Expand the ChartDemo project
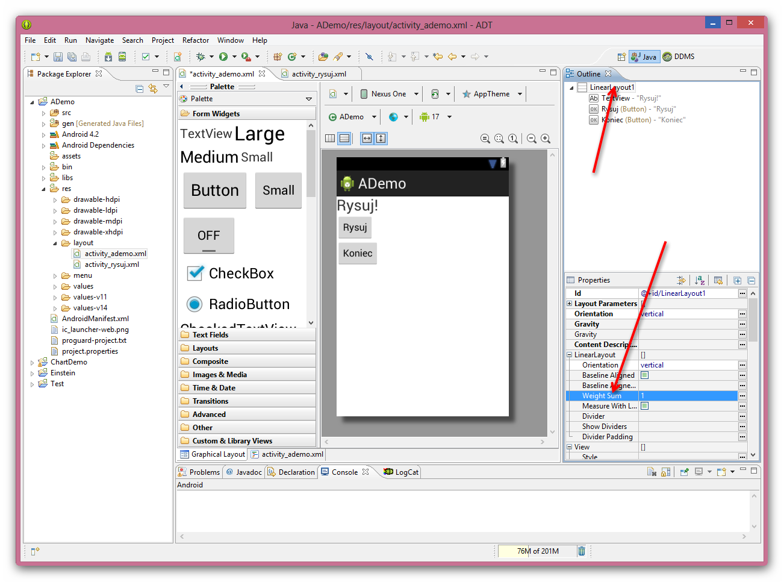The width and height of the screenshot is (784, 582). point(32,363)
